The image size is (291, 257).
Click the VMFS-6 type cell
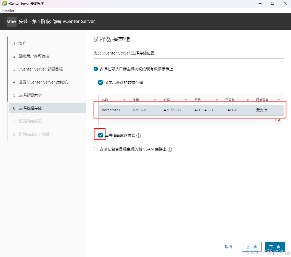tap(139, 110)
